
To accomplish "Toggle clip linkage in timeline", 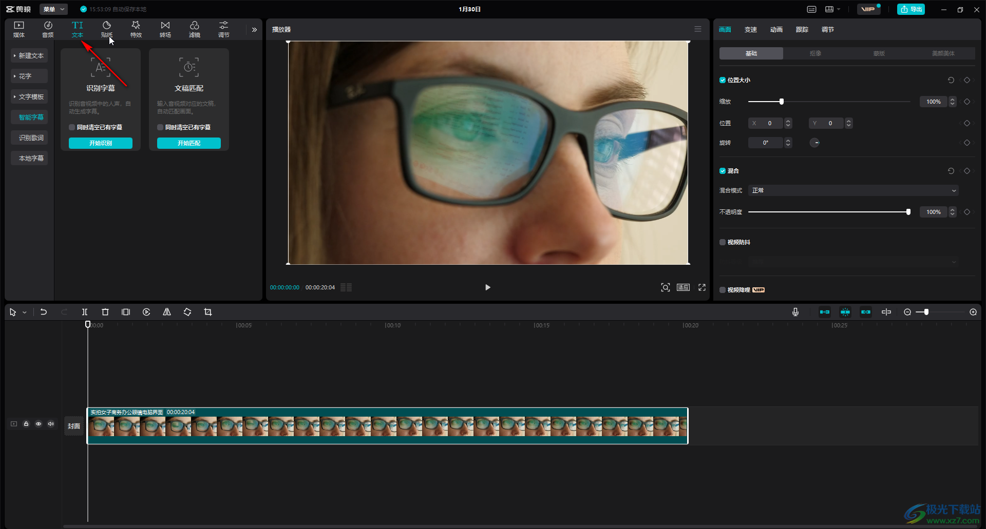I will [x=866, y=312].
